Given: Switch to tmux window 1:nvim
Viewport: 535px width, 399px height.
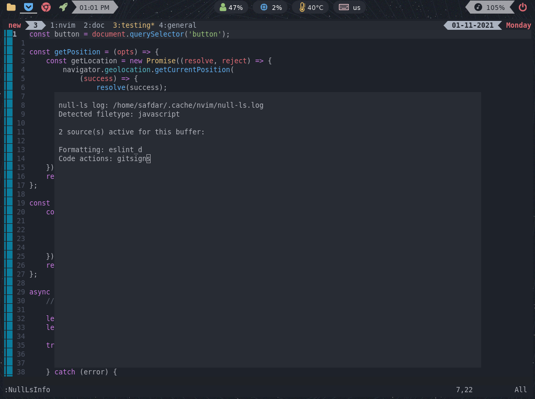Looking at the screenshot, I should [63, 25].
